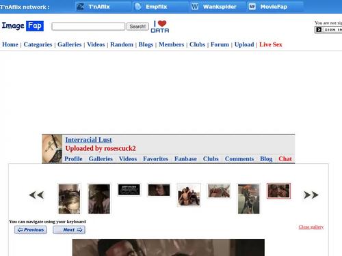Click the search input field

pyautogui.click(x=88, y=27)
